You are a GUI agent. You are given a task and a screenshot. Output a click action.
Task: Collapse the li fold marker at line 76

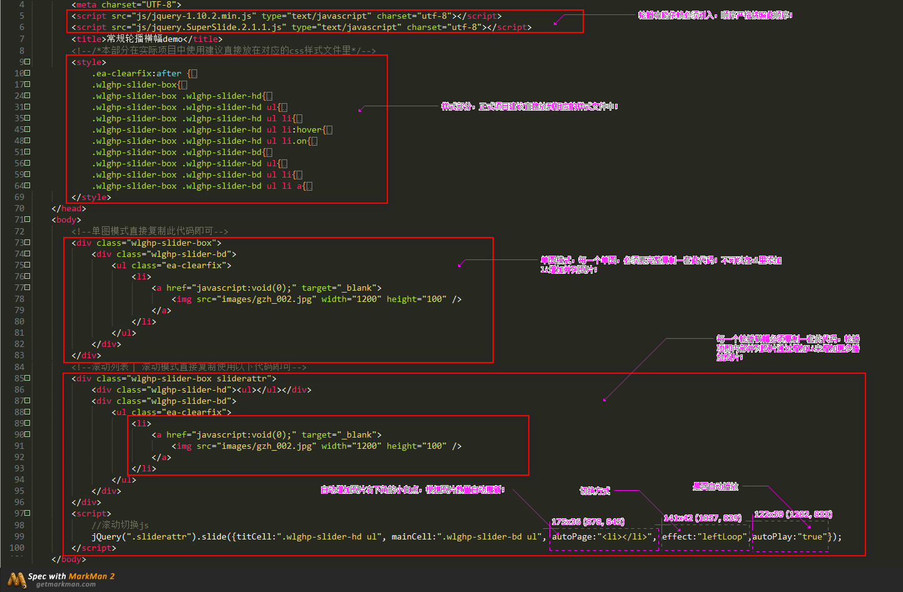28,276
